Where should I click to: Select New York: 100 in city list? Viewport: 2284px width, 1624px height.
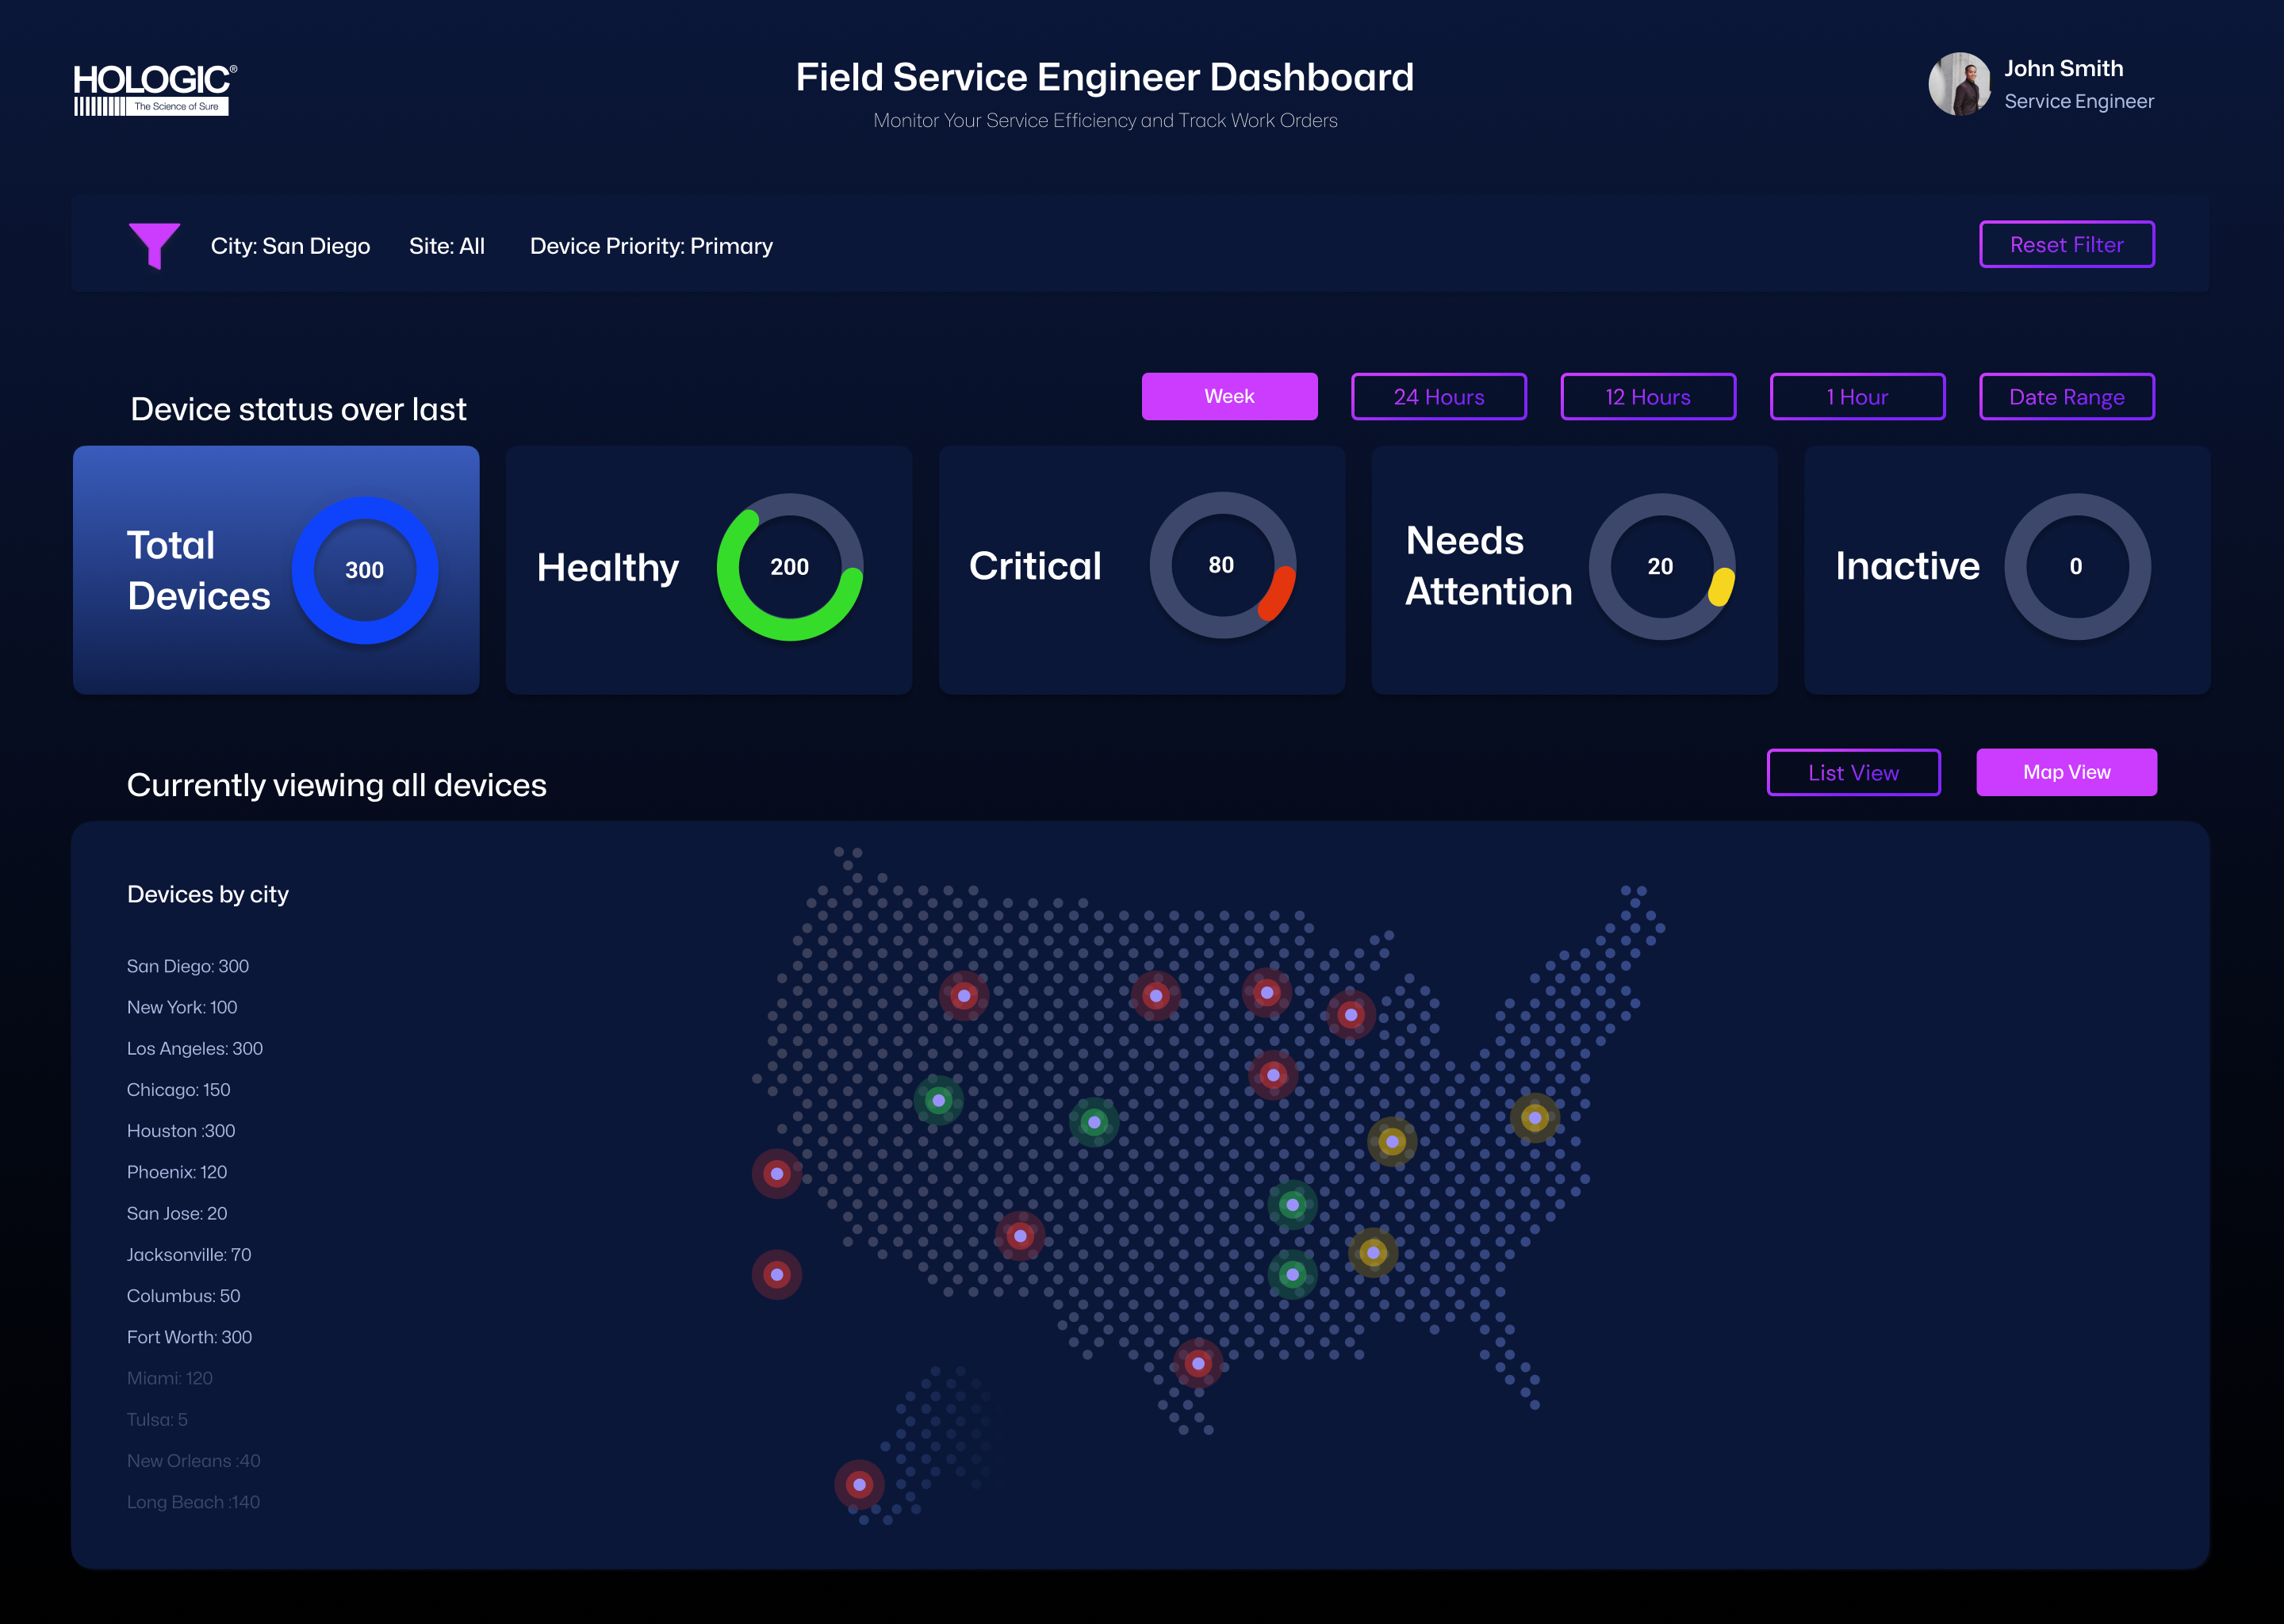pyautogui.click(x=182, y=1007)
